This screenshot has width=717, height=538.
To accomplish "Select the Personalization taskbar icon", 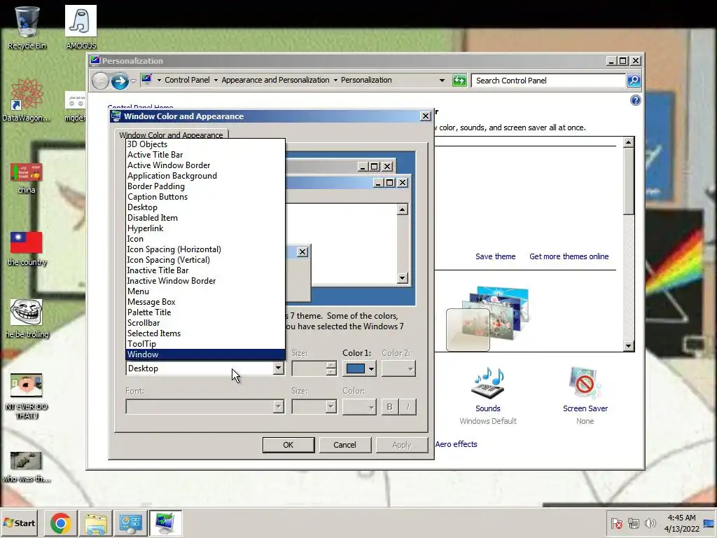I will pos(165,523).
